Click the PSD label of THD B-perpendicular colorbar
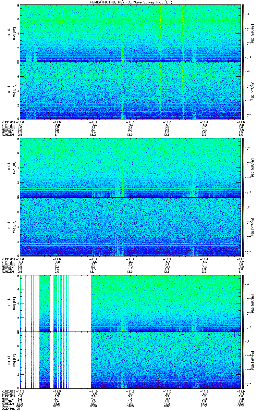The image size is (257, 411). (253, 168)
